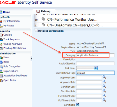Search for a Fulfillment User
This screenshot has height=107, width=117.
click(104, 95)
